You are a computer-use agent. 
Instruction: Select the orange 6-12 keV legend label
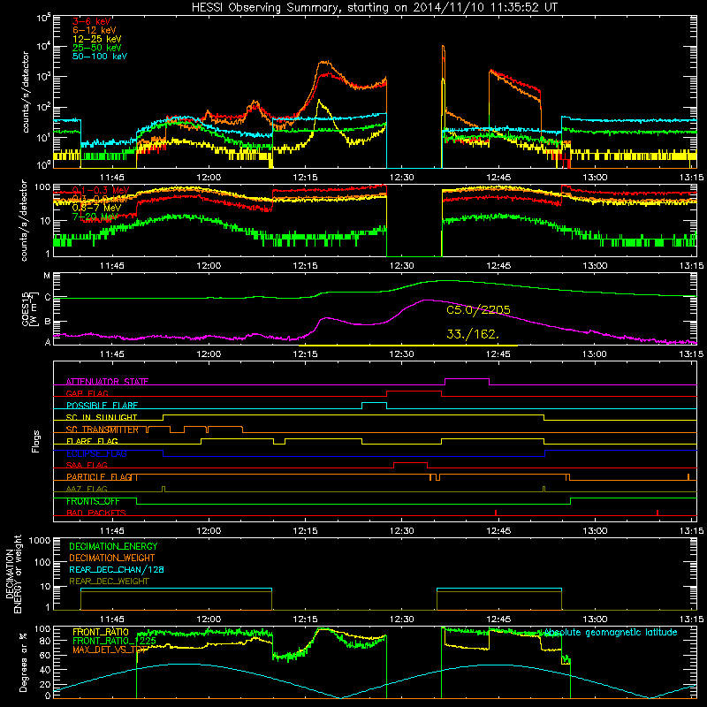(95, 30)
